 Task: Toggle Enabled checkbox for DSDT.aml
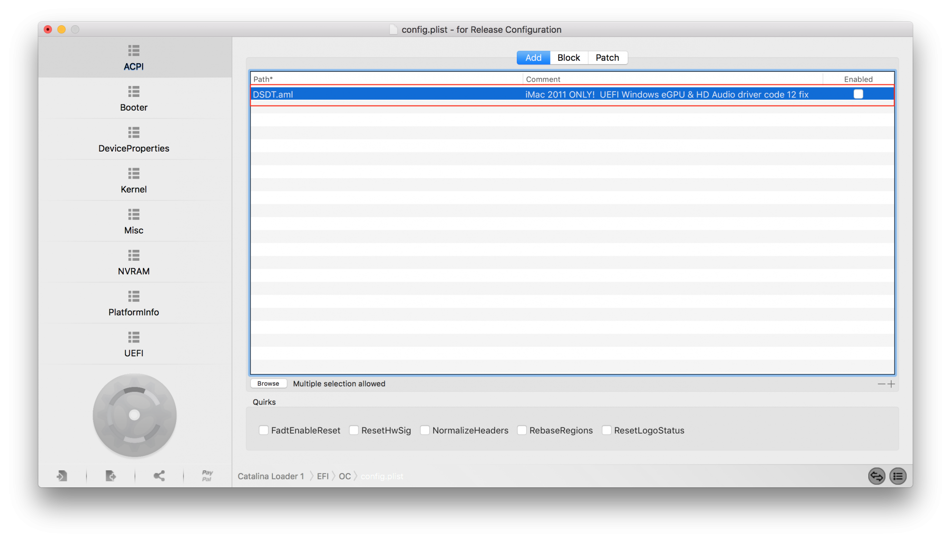[x=858, y=94]
